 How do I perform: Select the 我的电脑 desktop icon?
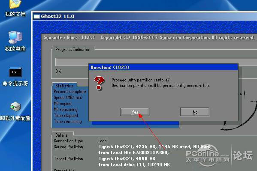pos(15,37)
